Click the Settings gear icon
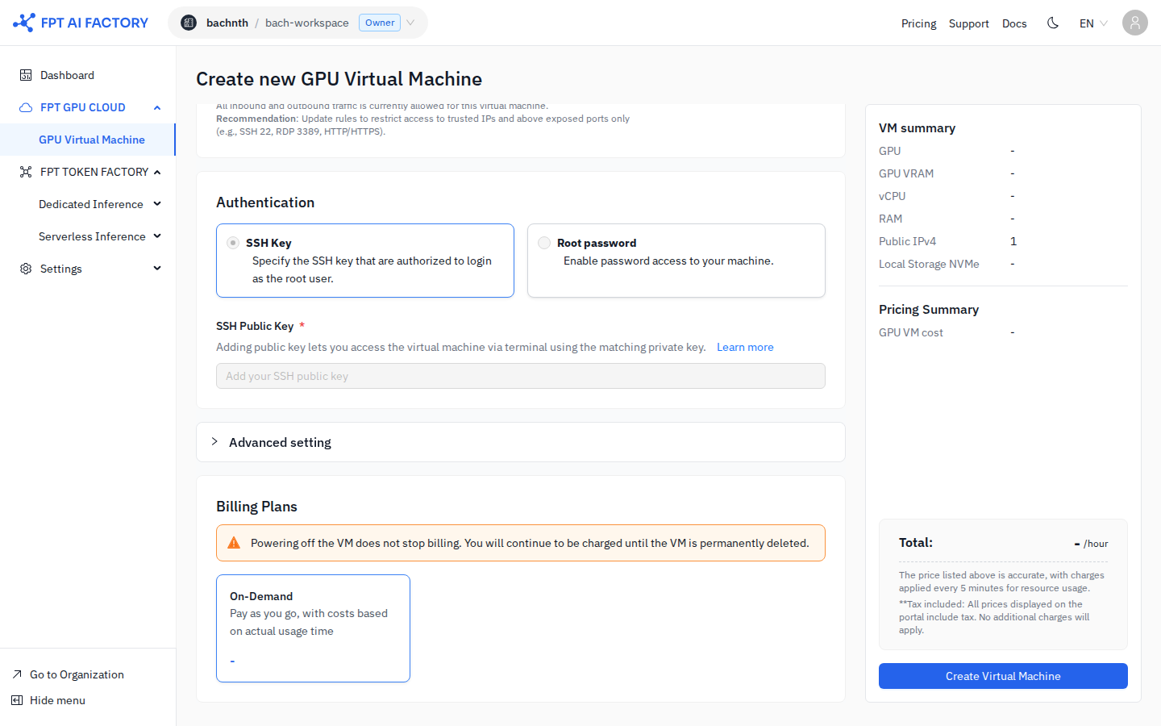This screenshot has width=1161, height=726. 26,269
